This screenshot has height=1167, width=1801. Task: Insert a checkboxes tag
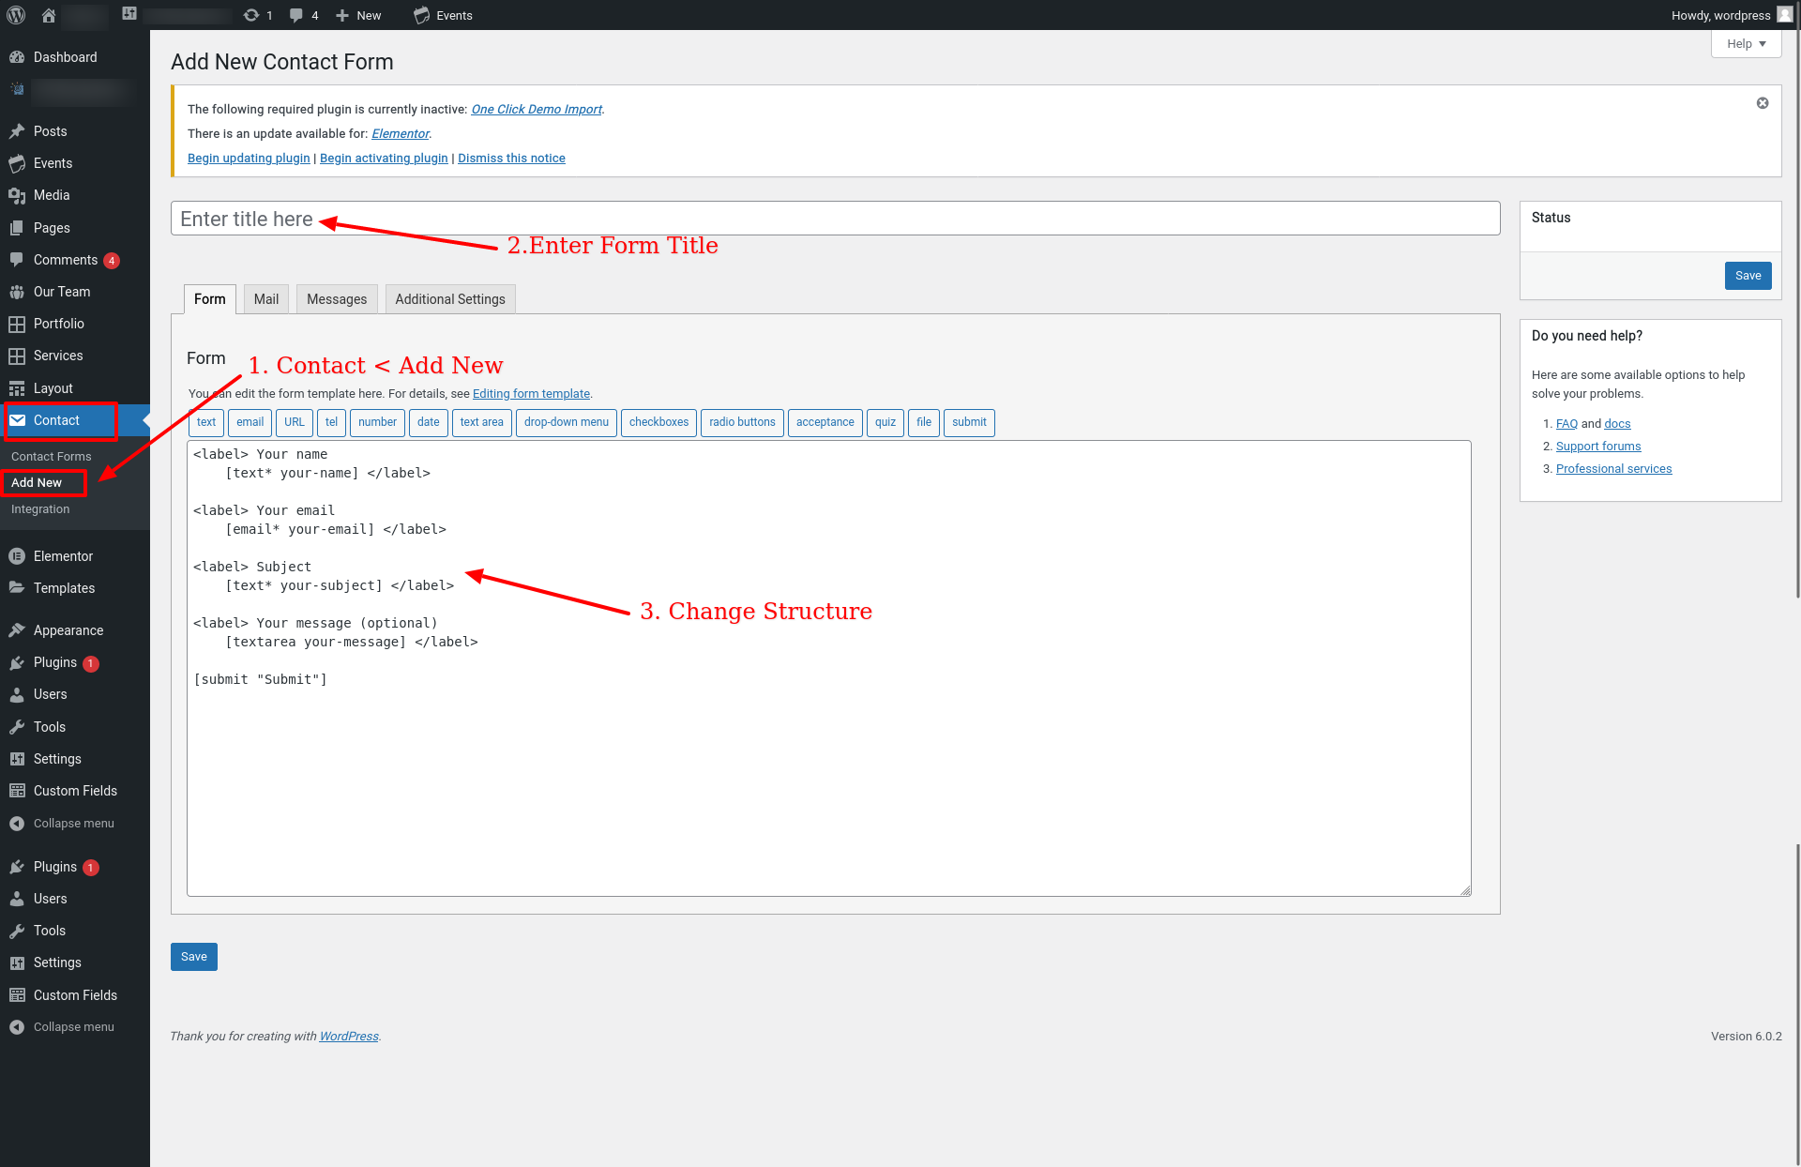[x=658, y=422]
